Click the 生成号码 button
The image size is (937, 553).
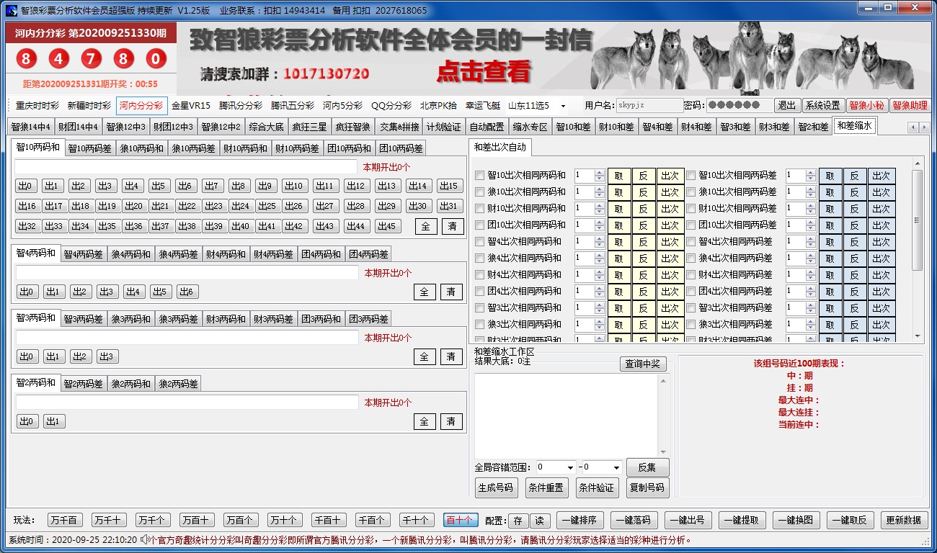[x=495, y=487]
